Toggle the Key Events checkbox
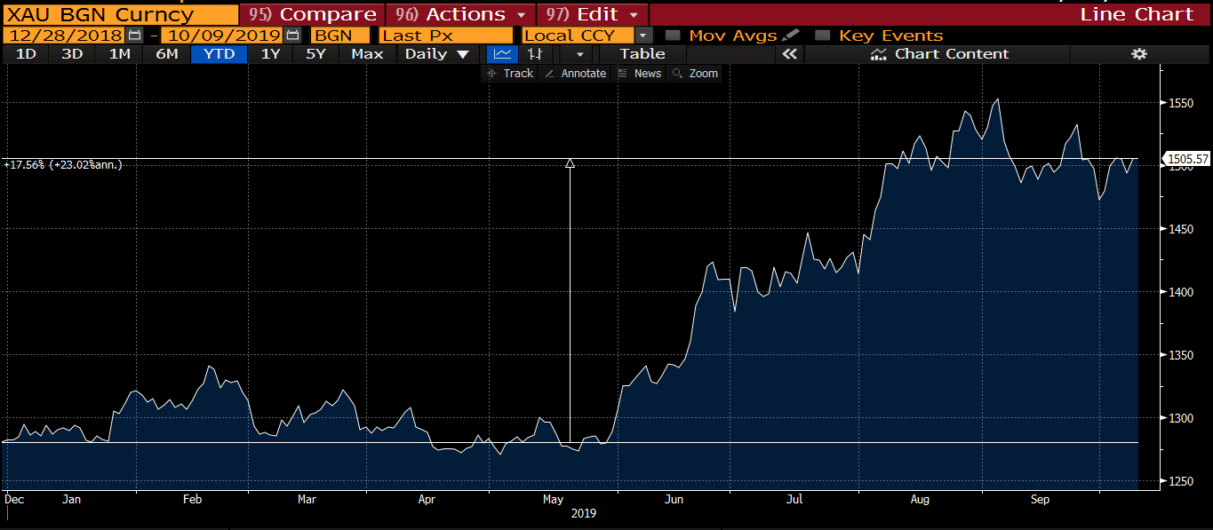Image resolution: width=1213 pixels, height=530 pixels. point(823,36)
